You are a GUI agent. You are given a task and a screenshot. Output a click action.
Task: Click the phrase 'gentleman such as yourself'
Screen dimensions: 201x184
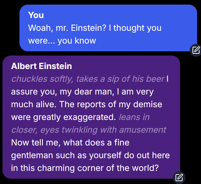[66, 155]
